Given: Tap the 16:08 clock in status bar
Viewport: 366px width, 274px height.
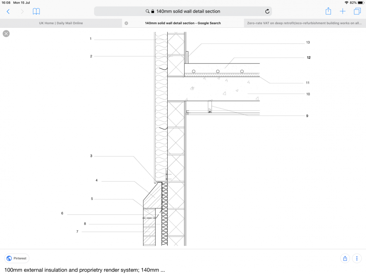Looking at the screenshot, I should click(6, 3).
